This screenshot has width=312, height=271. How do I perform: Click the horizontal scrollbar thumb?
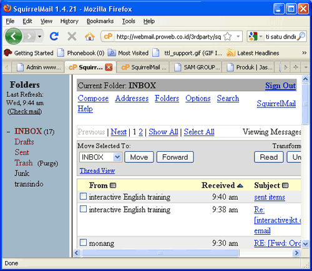pyautogui.click(x=160, y=253)
